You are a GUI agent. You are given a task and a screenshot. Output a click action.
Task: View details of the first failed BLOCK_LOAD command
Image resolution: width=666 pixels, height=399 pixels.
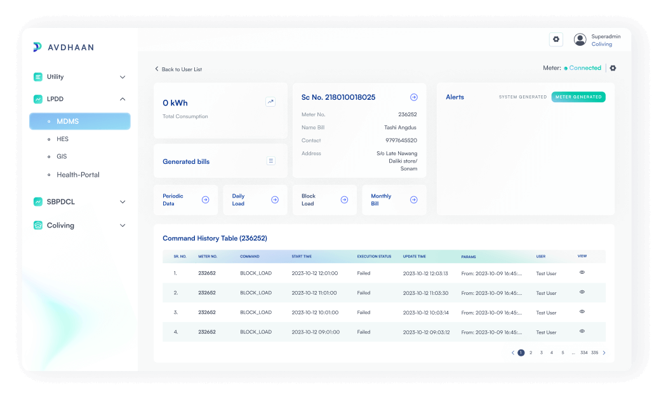coord(582,273)
